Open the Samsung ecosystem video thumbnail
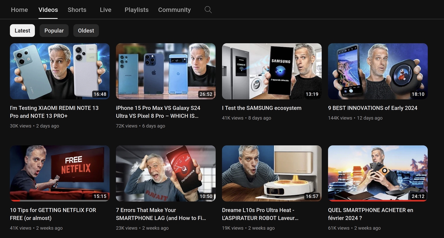Viewport: 444px width, 238px height. pyautogui.click(x=272, y=71)
